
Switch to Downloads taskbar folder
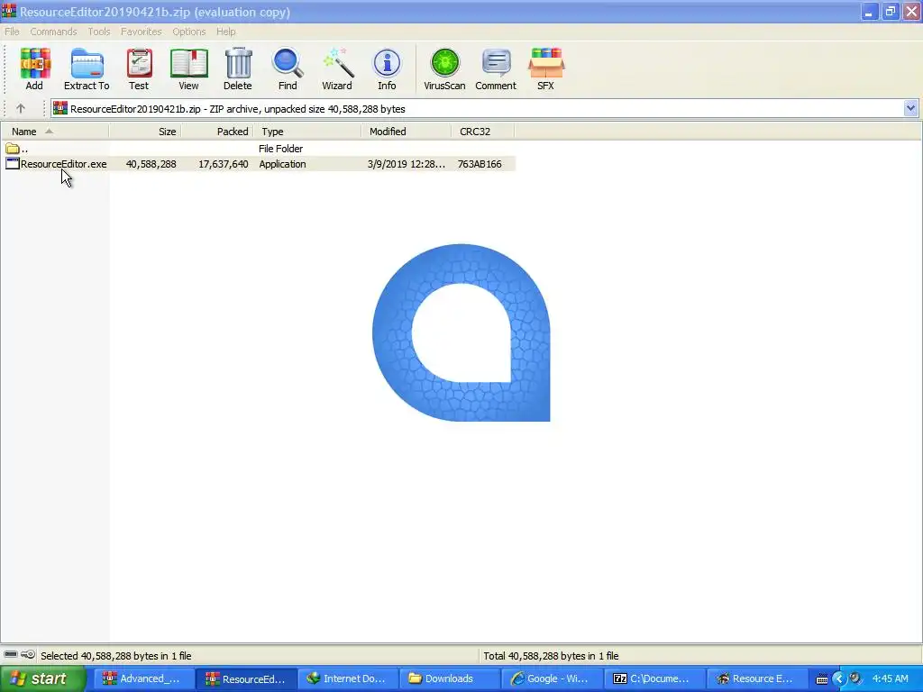[449, 678]
